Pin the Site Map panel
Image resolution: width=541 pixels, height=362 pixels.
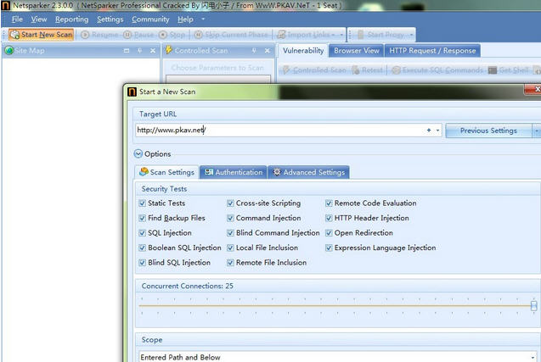pyautogui.click(x=140, y=51)
